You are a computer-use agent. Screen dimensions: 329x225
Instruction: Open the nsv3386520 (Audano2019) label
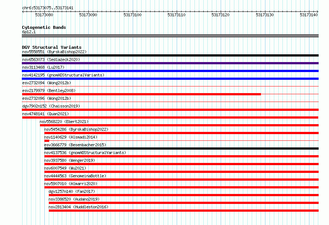pyautogui.click(x=74, y=199)
